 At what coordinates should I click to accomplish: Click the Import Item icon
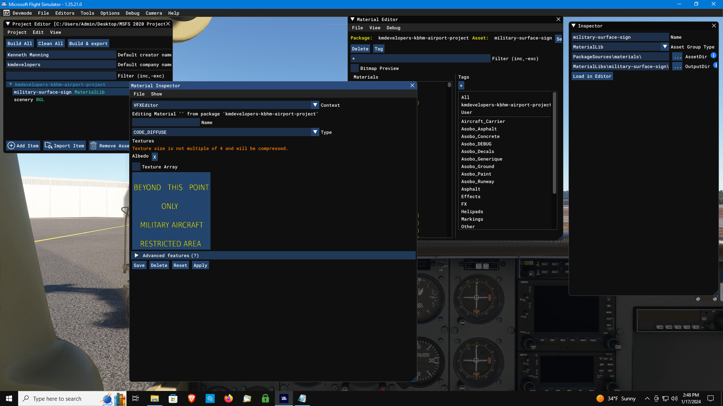(x=48, y=145)
